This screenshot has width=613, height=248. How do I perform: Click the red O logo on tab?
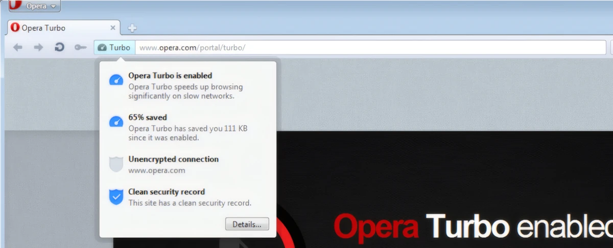(15, 27)
